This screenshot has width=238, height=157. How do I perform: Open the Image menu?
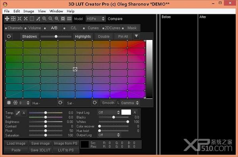[x=29, y=11]
